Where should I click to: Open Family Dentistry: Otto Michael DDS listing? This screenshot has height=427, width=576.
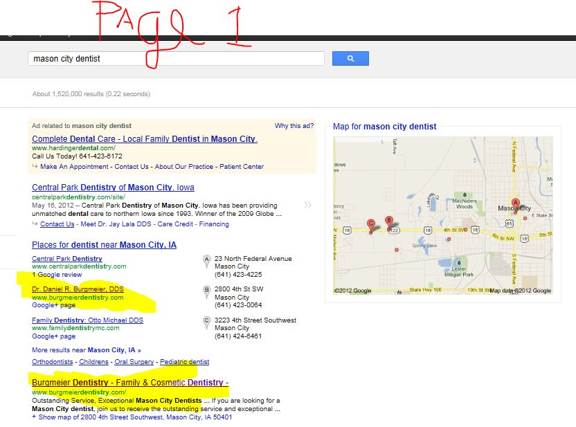tap(87, 320)
